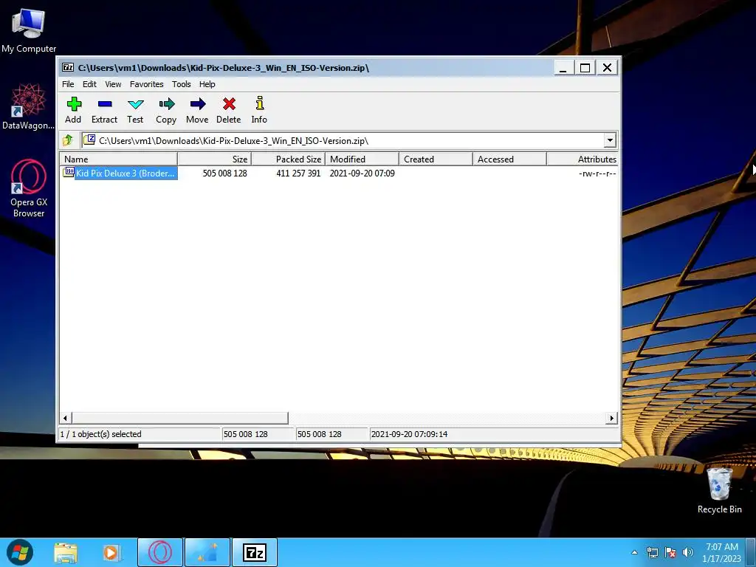Open the Tools menu
756x567 pixels.
(182, 84)
